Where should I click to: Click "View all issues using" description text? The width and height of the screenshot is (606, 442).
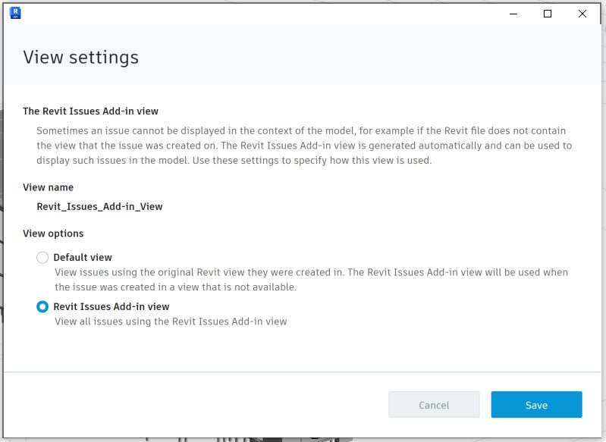coord(171,321)
